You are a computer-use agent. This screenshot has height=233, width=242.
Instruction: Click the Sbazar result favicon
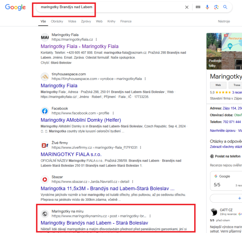(x=45, y=179)
